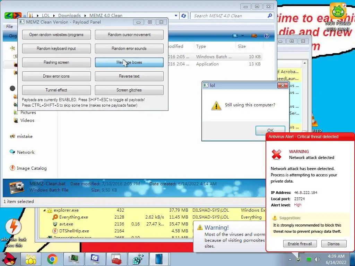Toggle the Flashing screen payload
Image resolution: width=355 pixels, height=266 pixels.
tap(57, 62)
